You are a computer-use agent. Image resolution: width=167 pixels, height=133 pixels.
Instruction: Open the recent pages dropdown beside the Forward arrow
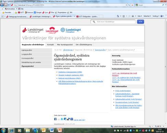click(x=9, y=5)
